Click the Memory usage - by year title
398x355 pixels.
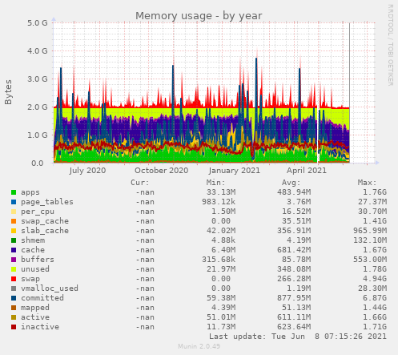tap(199, 16)
